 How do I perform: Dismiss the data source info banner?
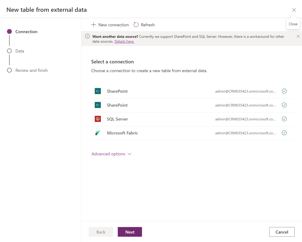click(x=298, y=37)
